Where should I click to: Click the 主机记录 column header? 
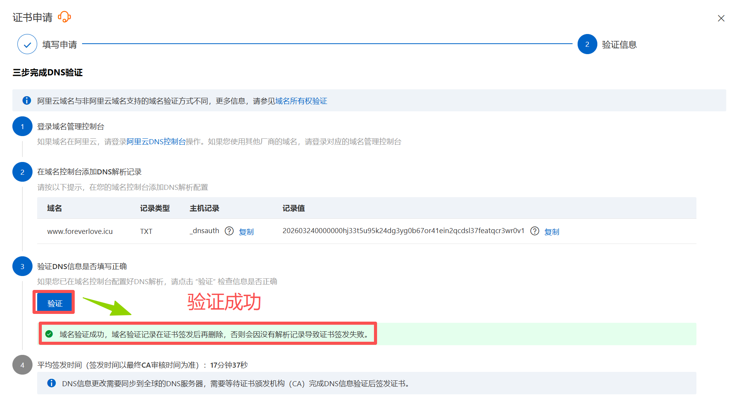[204, 208]
